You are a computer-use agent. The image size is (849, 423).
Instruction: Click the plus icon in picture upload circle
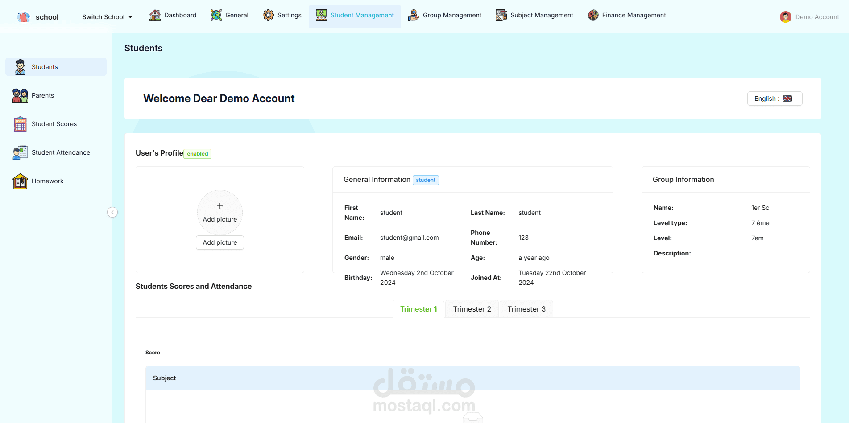(220, 206)
